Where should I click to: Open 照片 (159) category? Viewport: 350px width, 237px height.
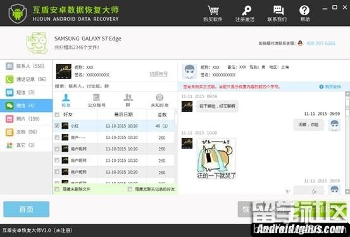(27, 119)
